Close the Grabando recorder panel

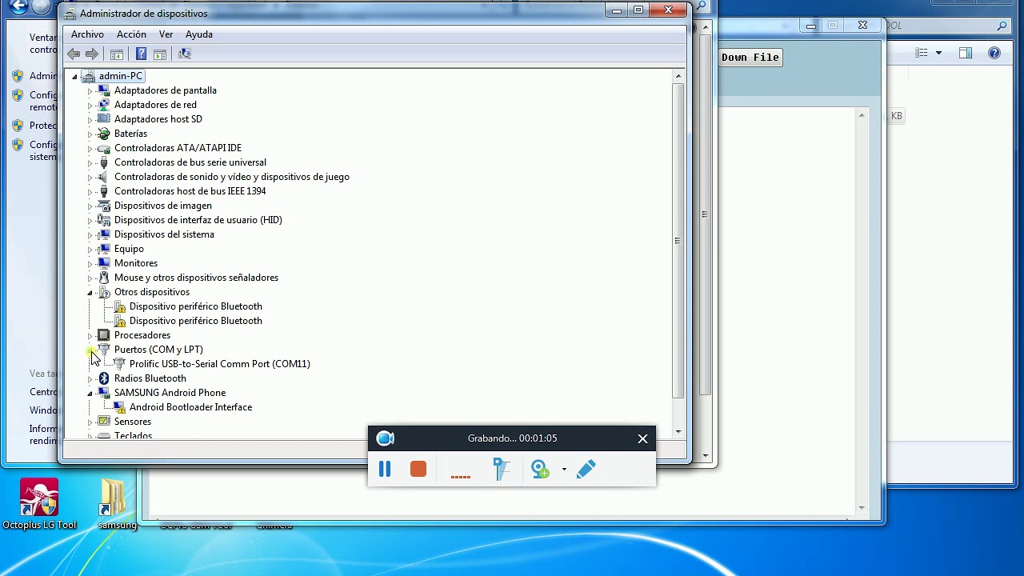[x=642, y=438]
